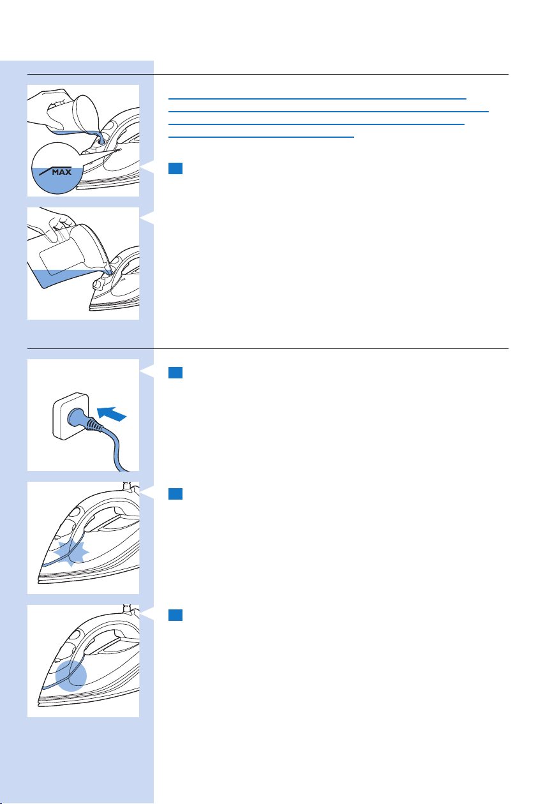
Task: Click the blue step square beside plug illustration
Action: (177, 373)
